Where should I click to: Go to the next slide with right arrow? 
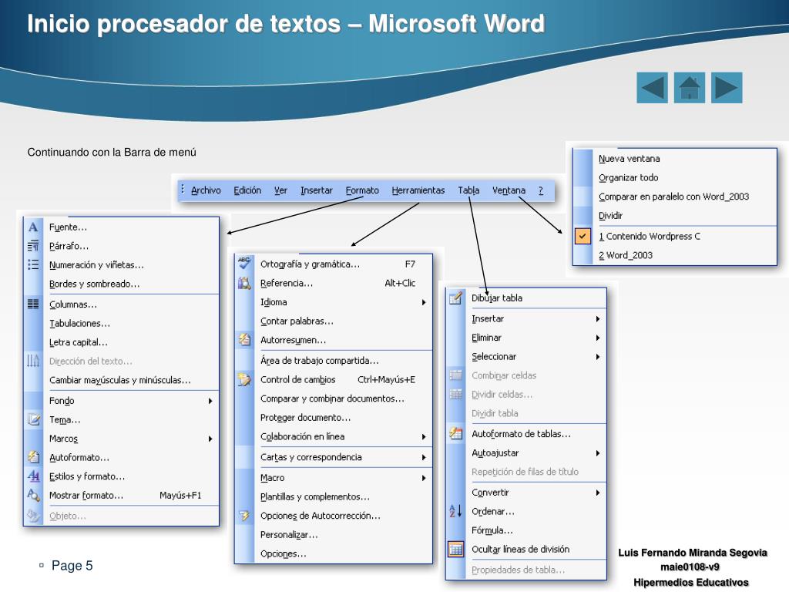pos(727,88)
